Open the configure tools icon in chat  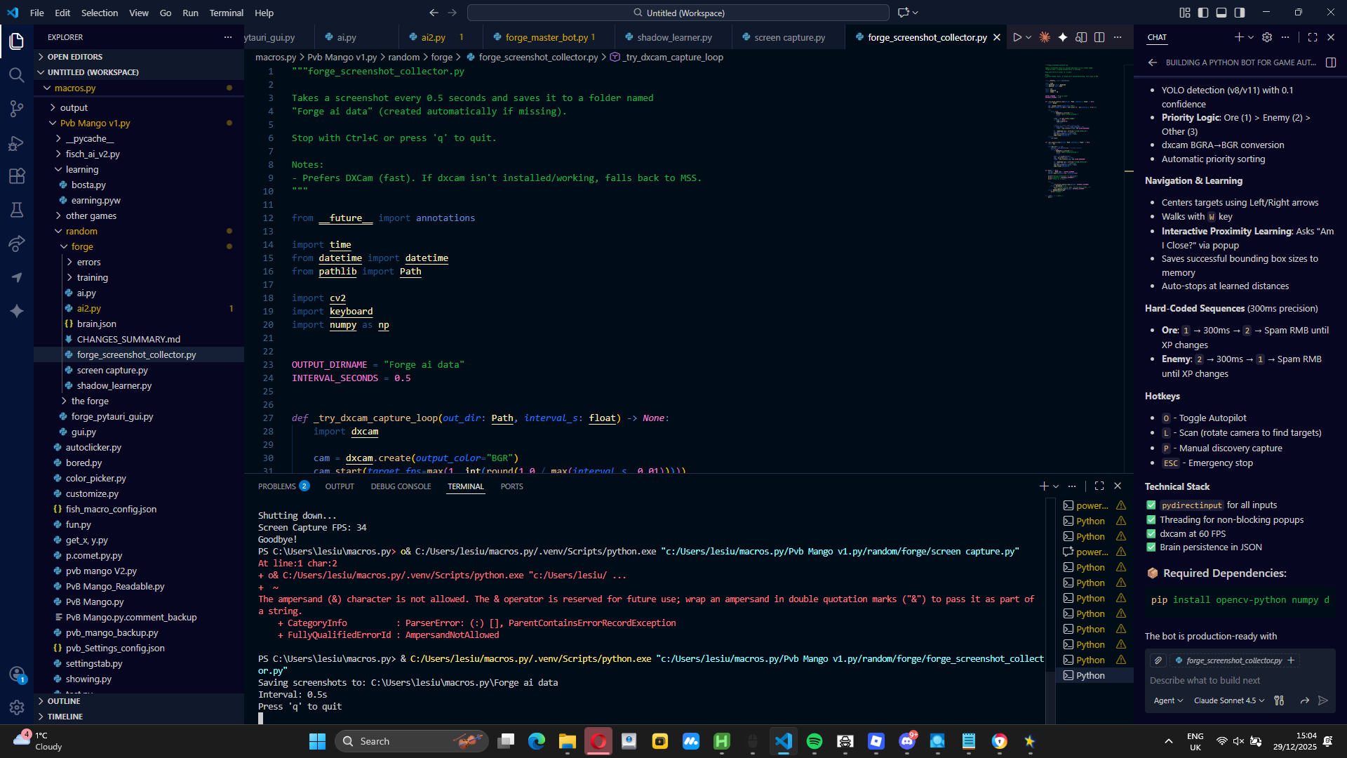tap(1279, 700)
